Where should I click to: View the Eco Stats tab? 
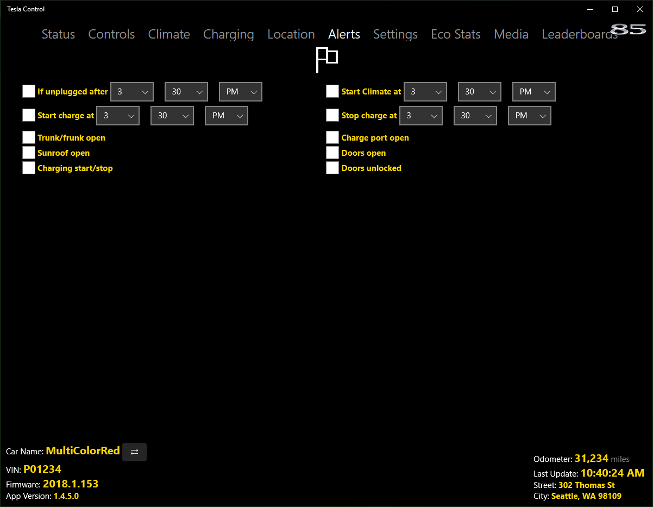456,34
